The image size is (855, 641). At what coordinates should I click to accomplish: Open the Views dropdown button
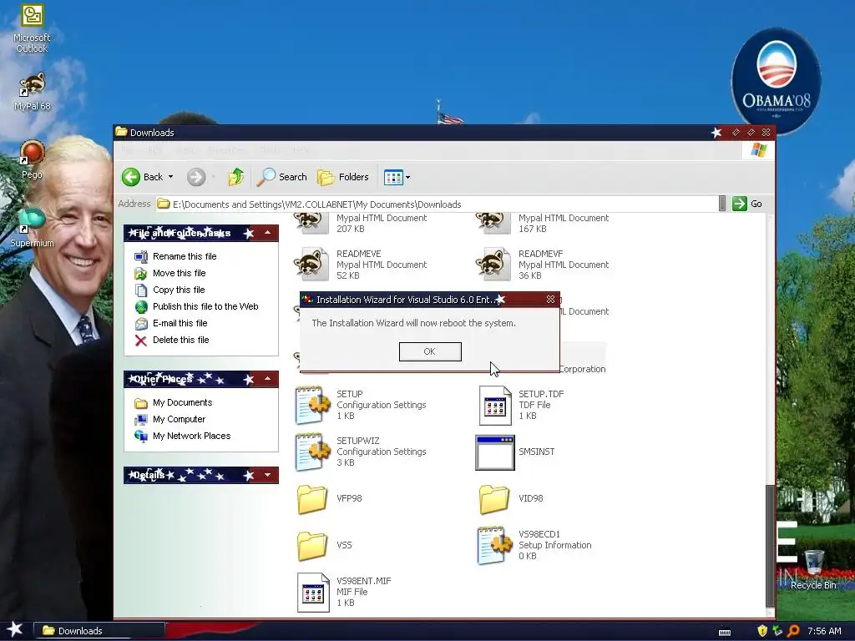pyautogui.click(x=397, y=177)
